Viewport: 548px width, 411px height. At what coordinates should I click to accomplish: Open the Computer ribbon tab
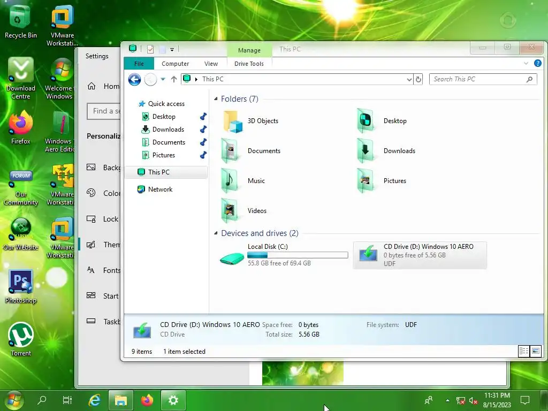point(175,64)
